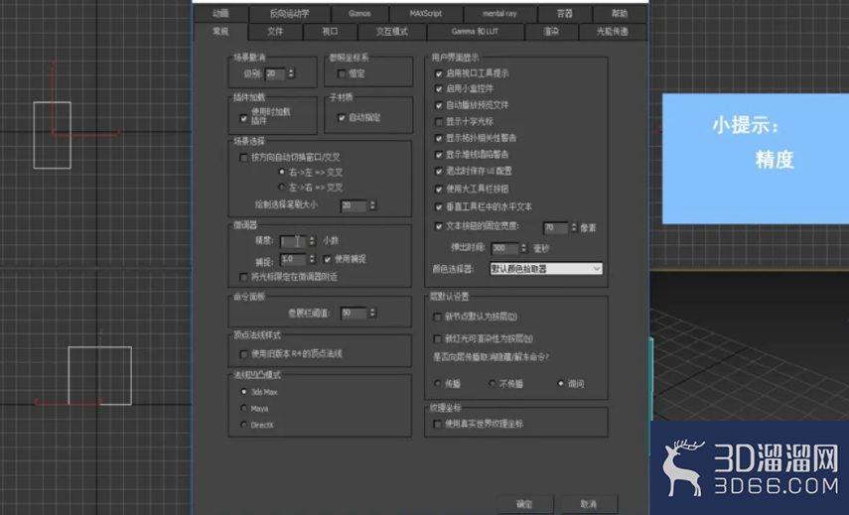
Task: Adjust the 捕捉 spinner arrows
Action: (312, 260)
